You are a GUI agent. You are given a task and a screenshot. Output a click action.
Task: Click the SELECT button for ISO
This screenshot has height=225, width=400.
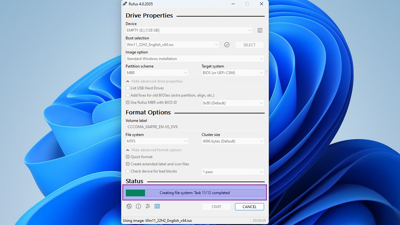coord(249,45)
